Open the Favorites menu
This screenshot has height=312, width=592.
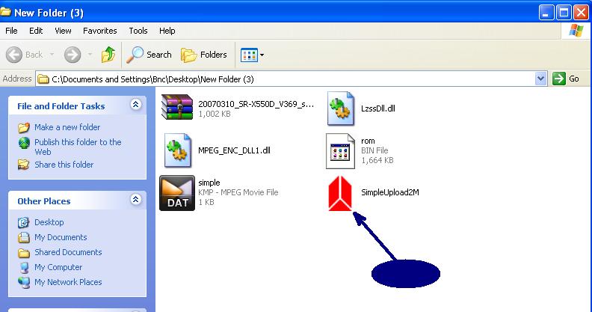(x=99, y=31)
